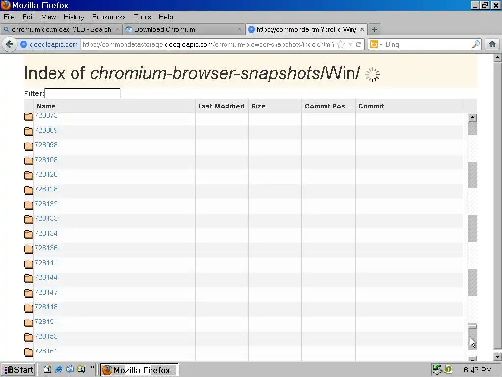The width and height of the screenshot is (502, 377).
Task: Click the listing scrollbar thumb
Action: [x=472, y=327]
